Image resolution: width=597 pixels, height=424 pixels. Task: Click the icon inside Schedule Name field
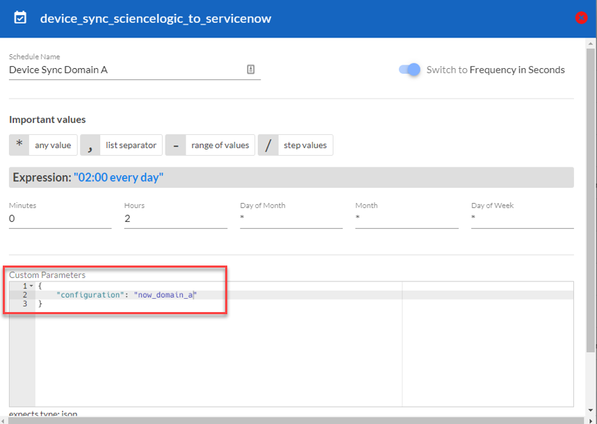pyautogui.click(x=251, y=70)
